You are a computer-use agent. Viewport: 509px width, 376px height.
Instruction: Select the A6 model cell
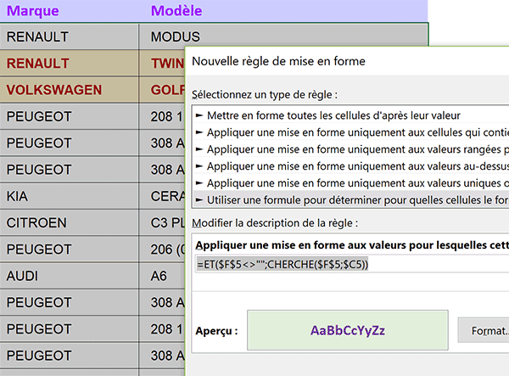click(x=162, y=276)
